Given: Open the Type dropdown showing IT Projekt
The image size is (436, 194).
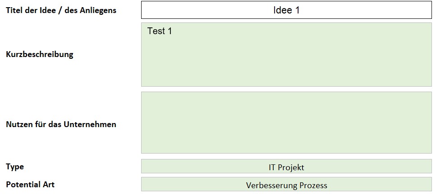Looking at the screenshot, I should tap(286, 166).
